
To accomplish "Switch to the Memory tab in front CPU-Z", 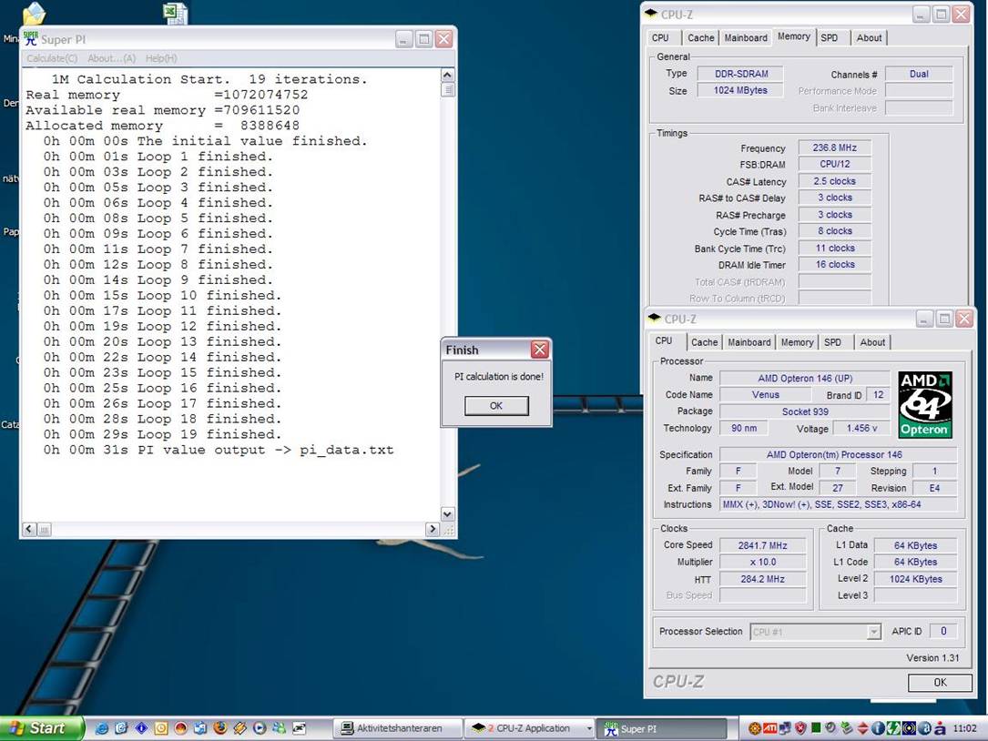I will (x=797, y=342).
